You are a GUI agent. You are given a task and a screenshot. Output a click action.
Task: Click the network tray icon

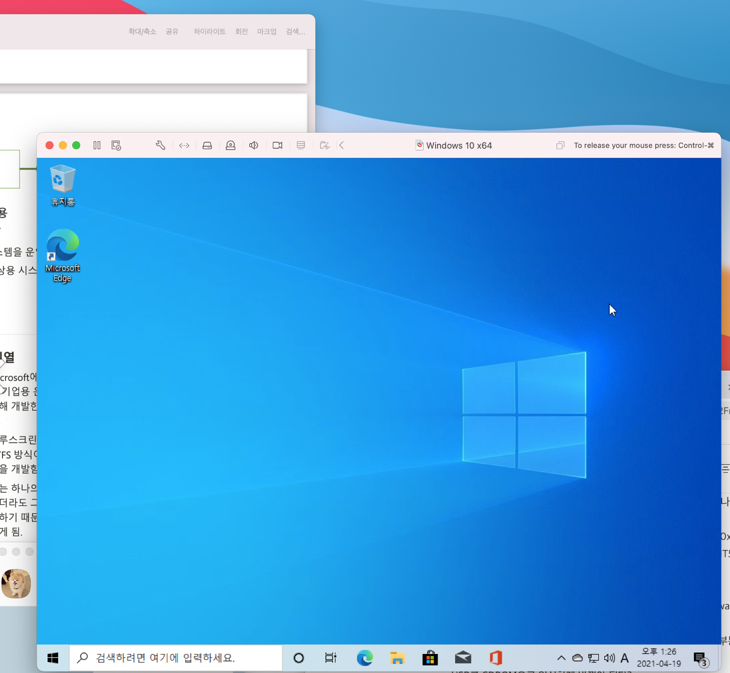point(593,658)
